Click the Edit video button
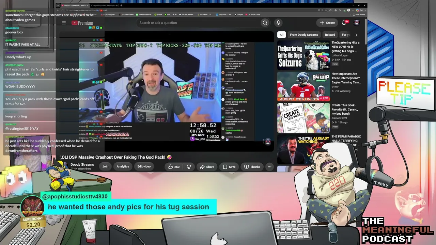The width and height of the screenshot is (436, 245). coord(144,167)
